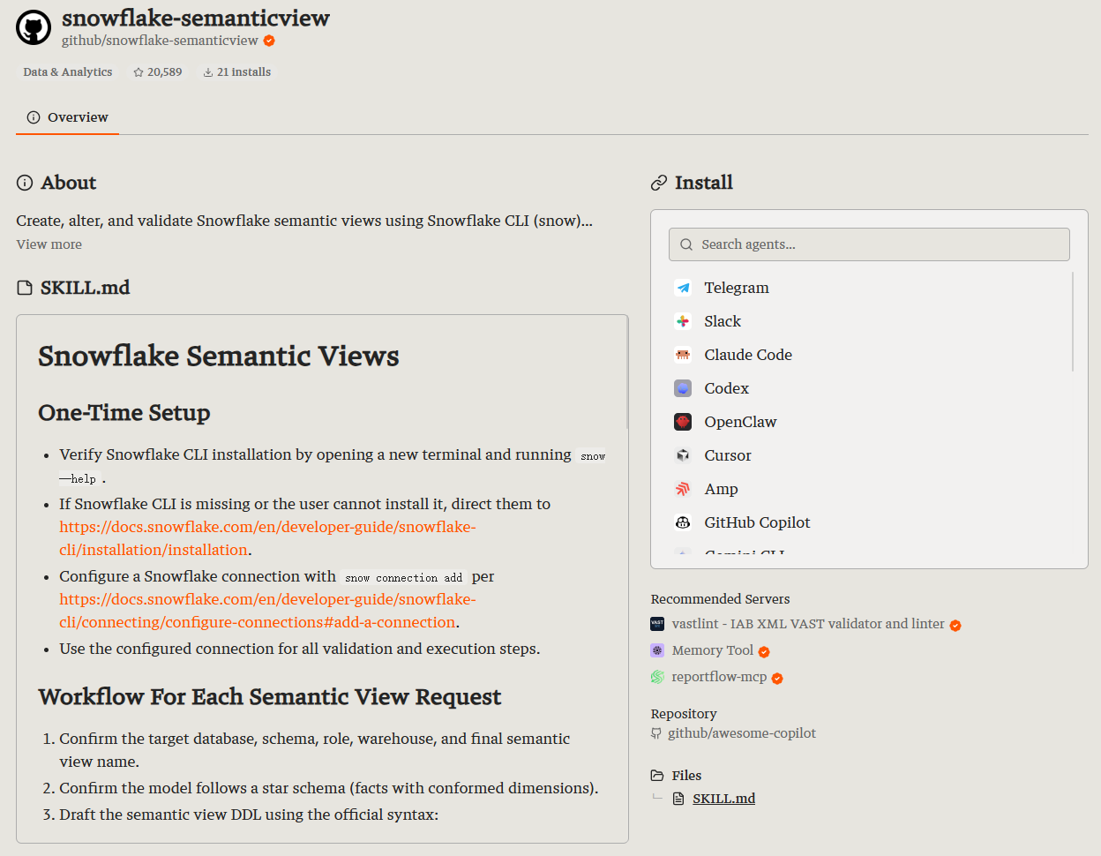The image size is (1101, 856).
Task: Open the reportflow-mcp recommended server
Action: (x=719, y=677)
